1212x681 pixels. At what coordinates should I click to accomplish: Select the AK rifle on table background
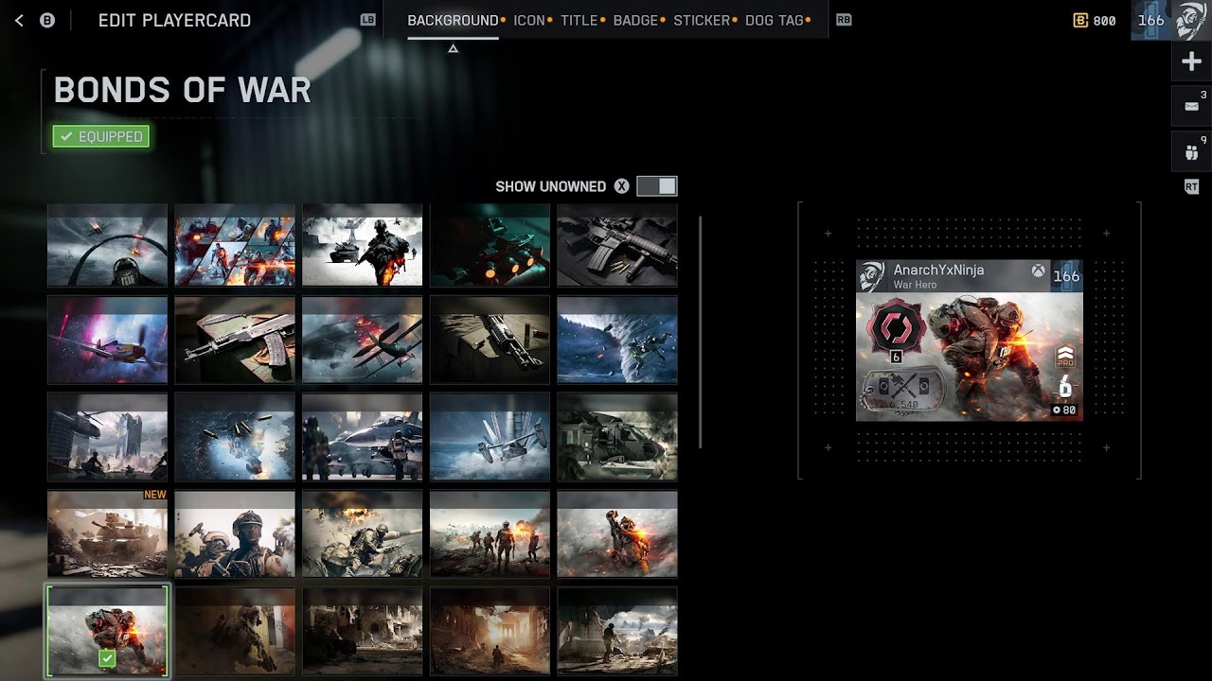[x=235, y=340]
